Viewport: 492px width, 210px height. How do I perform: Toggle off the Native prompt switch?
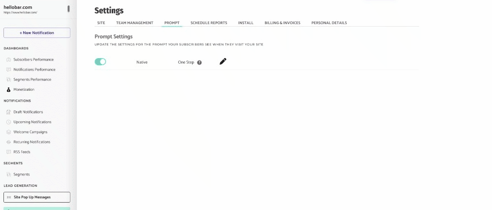[x=100, y=62]
